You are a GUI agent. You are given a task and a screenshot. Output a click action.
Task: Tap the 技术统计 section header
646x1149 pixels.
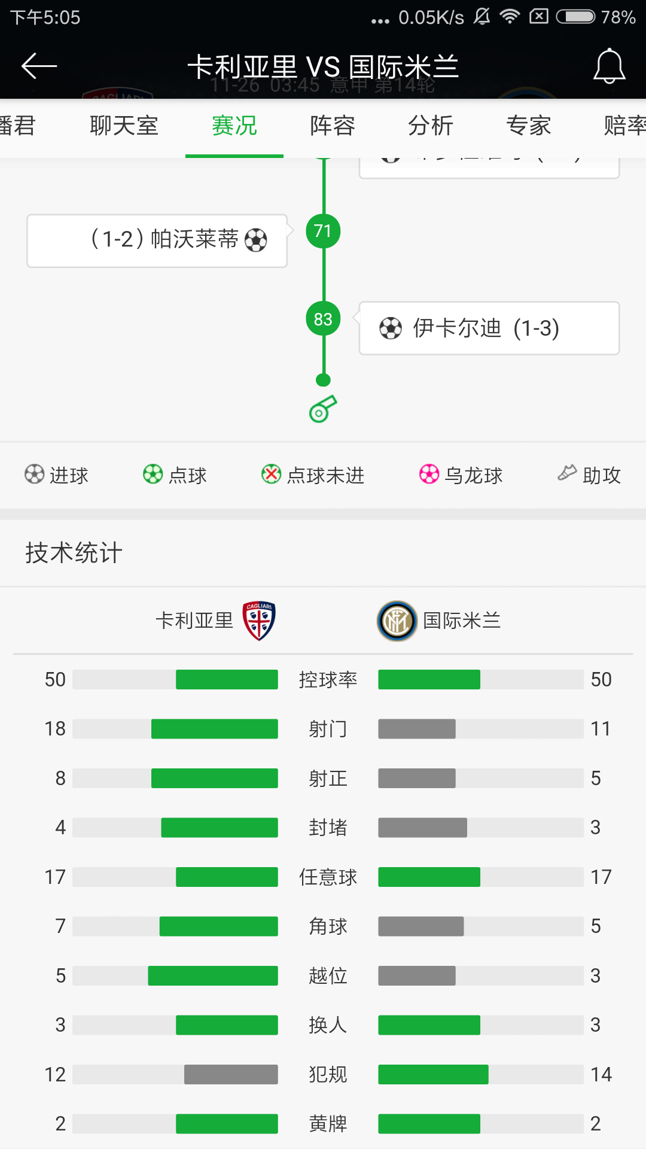[x=74, y=553]
